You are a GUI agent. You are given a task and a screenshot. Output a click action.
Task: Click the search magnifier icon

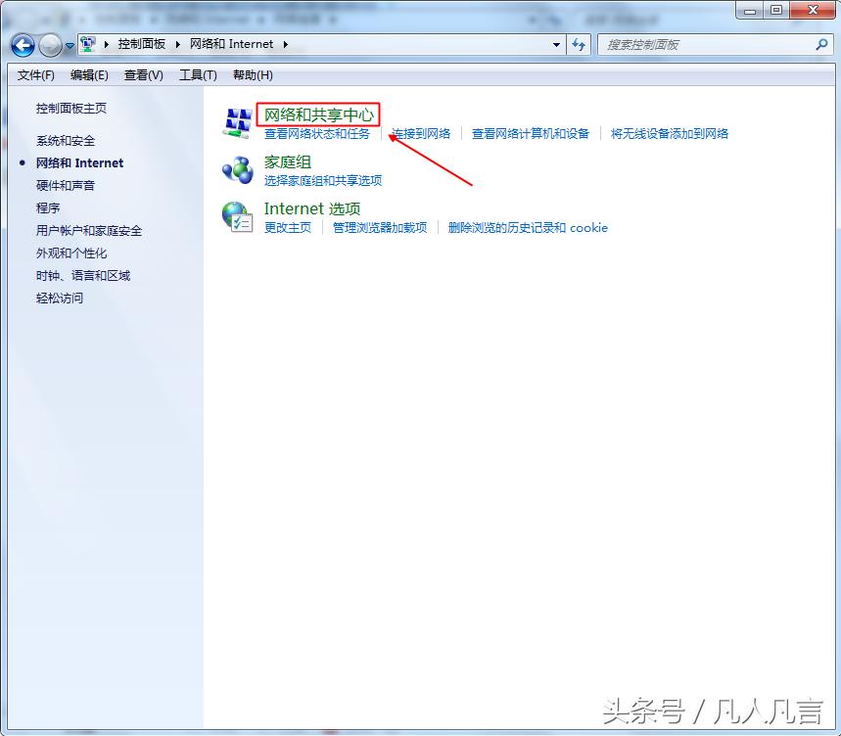[x=819, y=44]
